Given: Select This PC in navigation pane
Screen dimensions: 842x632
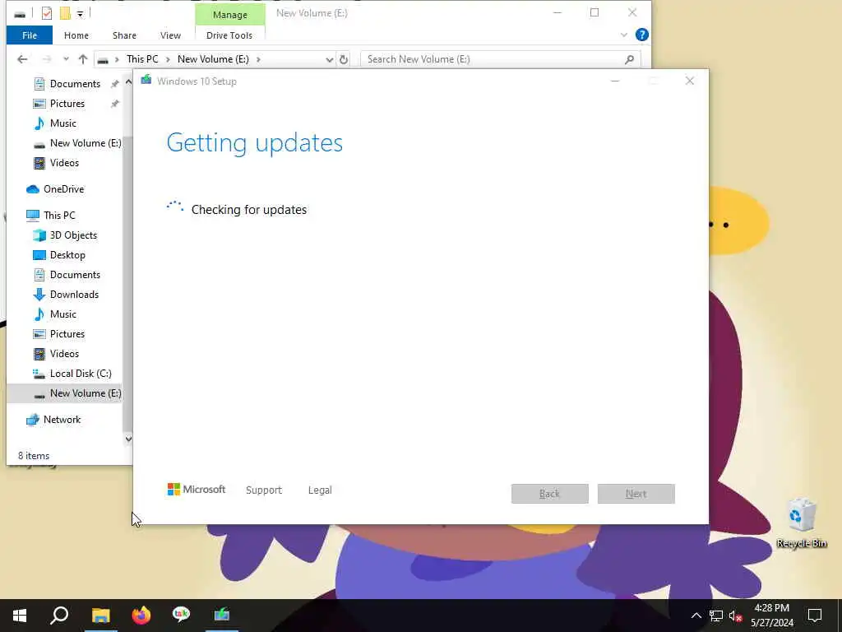Looking at the screenshot, I should point(59,216).
